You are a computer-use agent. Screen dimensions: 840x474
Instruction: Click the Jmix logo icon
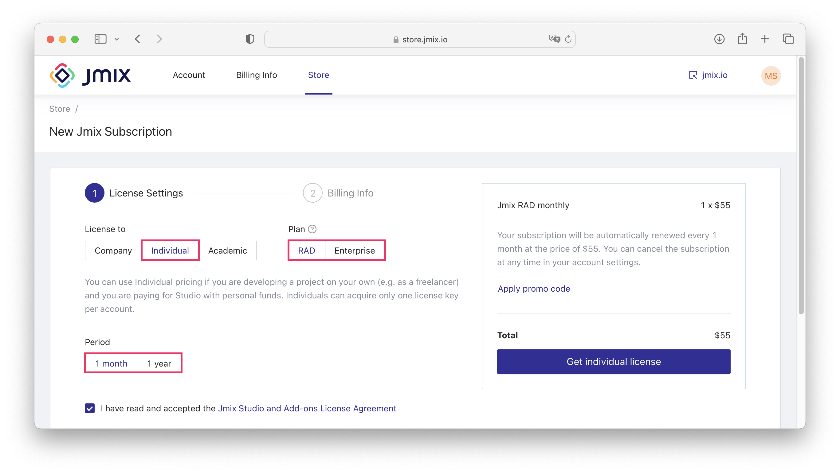pyautogui.click(x=63, y=75)
